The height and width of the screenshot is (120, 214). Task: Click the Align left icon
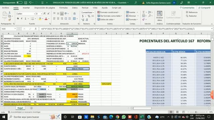tap(54, 19)
